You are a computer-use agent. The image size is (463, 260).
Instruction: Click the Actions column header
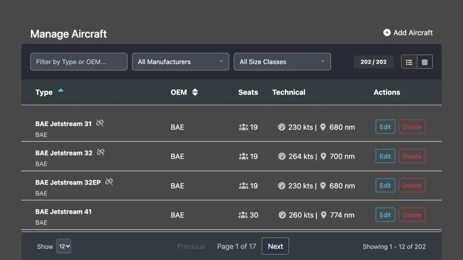point(387,92)
